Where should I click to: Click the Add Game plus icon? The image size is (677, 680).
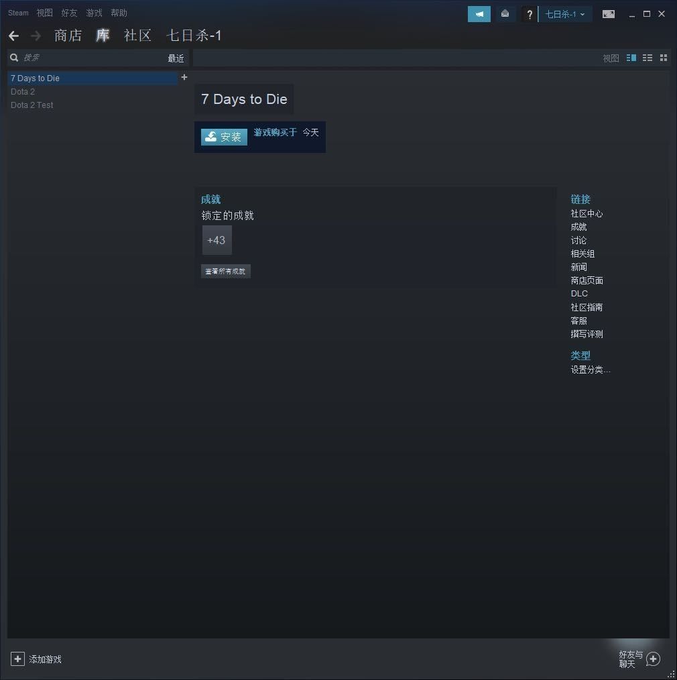(x=17, y=659)
